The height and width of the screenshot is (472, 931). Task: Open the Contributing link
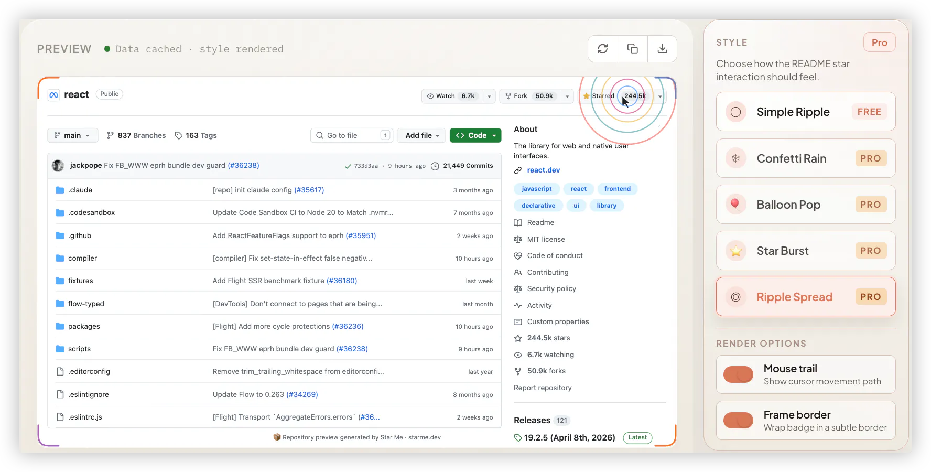(548, 272)
